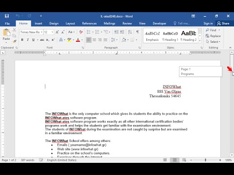Click Replace in Editing group
The height and width of the screenshot is (175, 234).
(x=213, y=36)
